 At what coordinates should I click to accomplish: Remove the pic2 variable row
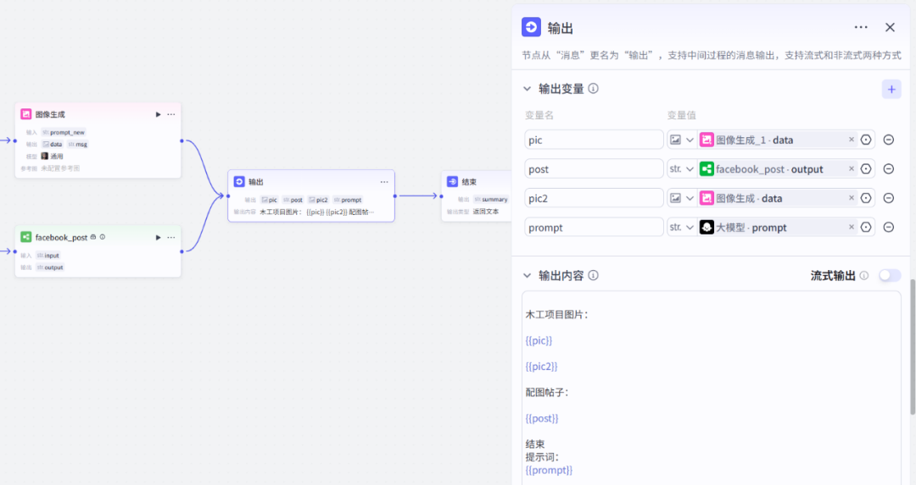pos(889,198)
